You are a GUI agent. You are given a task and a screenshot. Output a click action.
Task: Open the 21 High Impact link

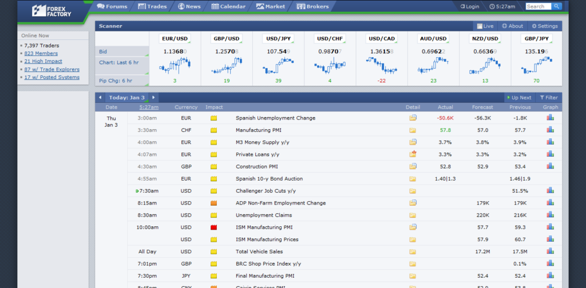click(43, 61)
